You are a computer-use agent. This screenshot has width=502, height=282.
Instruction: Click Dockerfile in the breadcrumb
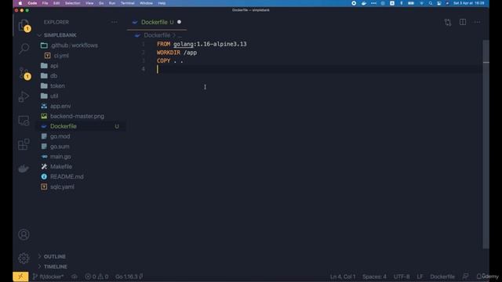click(157, 35)
